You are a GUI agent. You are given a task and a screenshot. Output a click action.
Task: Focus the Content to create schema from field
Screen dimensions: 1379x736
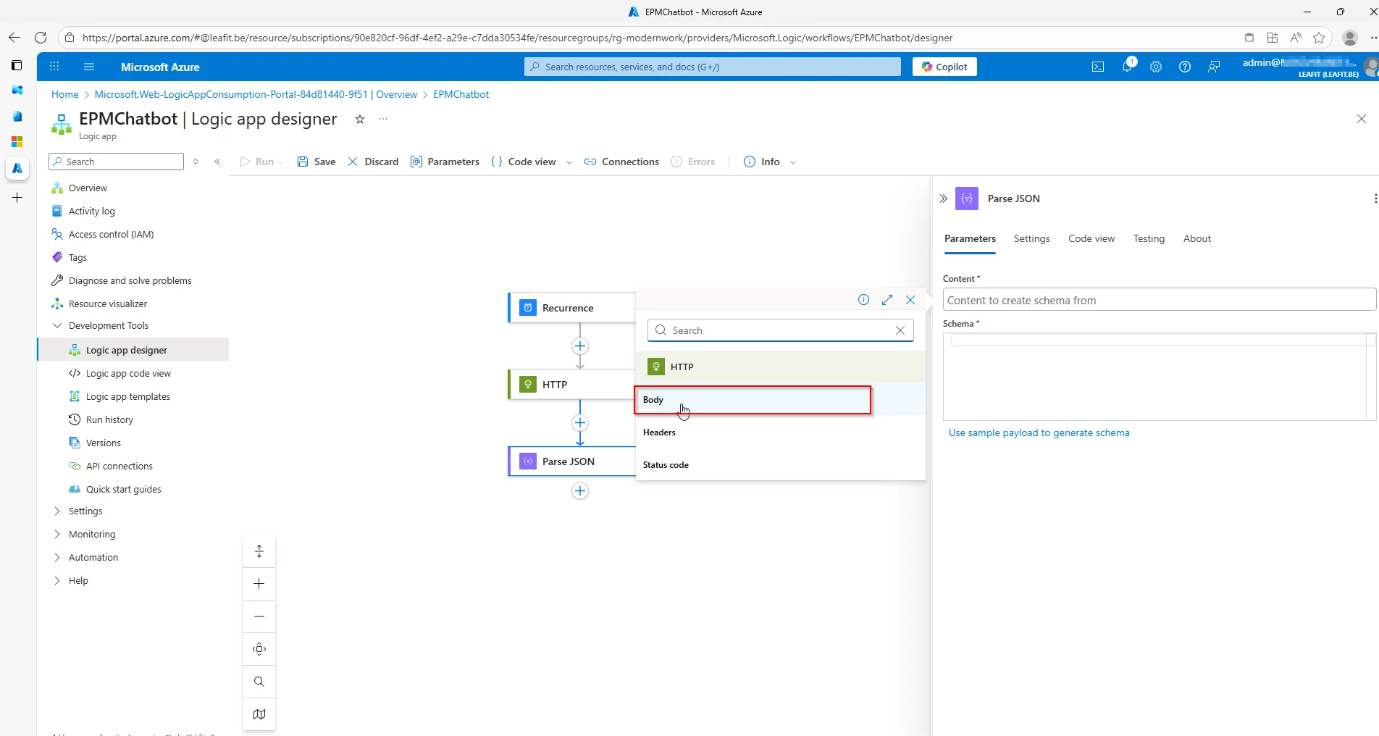point(1159,300)
